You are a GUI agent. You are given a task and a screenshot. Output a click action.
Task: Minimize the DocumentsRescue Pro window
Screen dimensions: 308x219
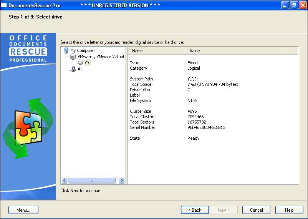[x=285, y=5]
